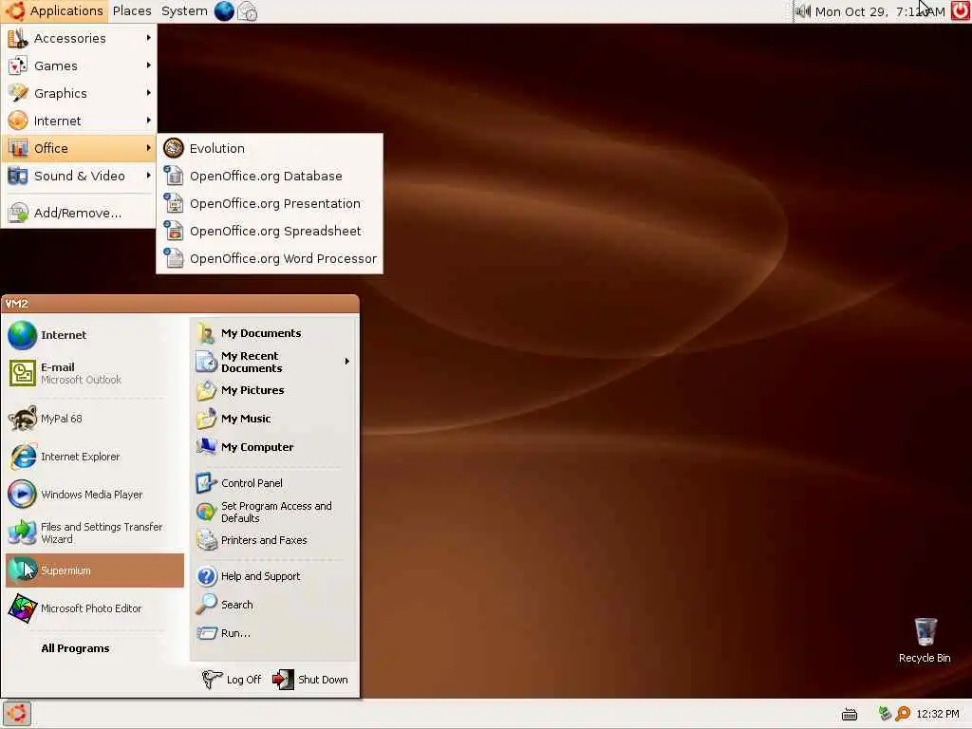
Task: Open Microsoft Photo Editor
Action: pyautogui.click(x=94, y=608)
